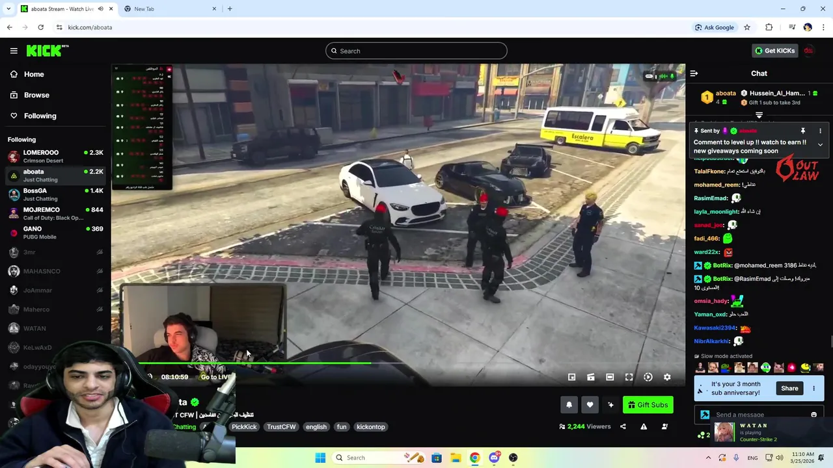Open clips icon in the player controls
The width and height of the screenshot is (833, 468).
591,377
